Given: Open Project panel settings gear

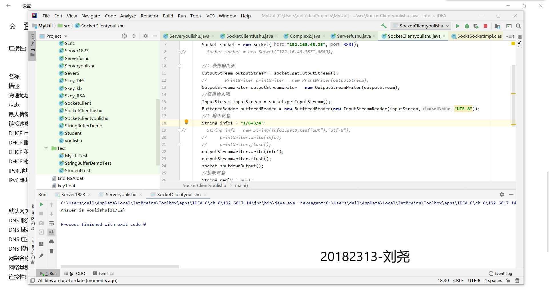Looking at the screenshot, I should point(146,36).
